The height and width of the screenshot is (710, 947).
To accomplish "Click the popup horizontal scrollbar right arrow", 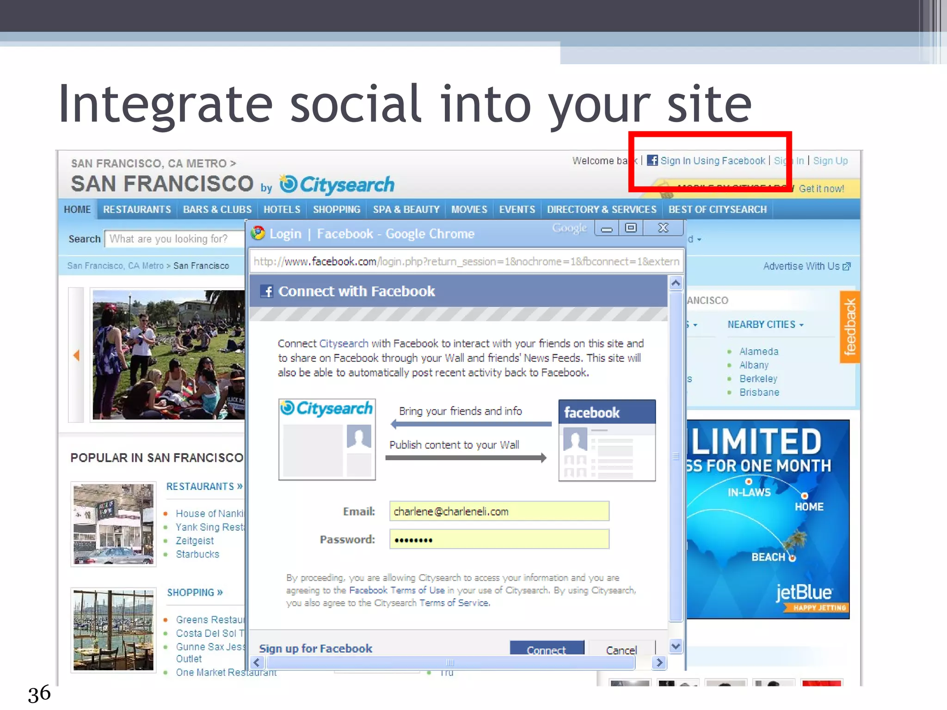I will click(x=659, y=662).
